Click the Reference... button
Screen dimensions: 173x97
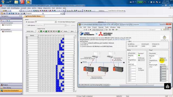[x=101, y=22]
